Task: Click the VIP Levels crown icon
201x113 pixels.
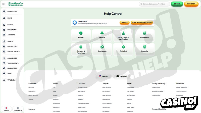Action: (4, 80)
